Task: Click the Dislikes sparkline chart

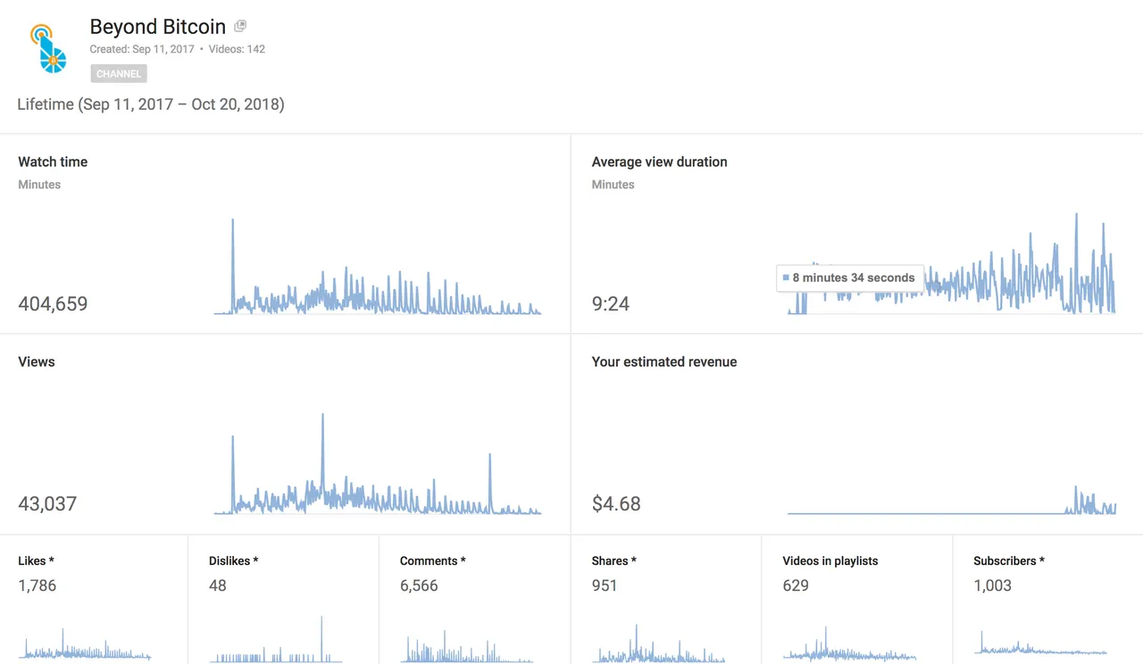Action: (x=276, y=639)
